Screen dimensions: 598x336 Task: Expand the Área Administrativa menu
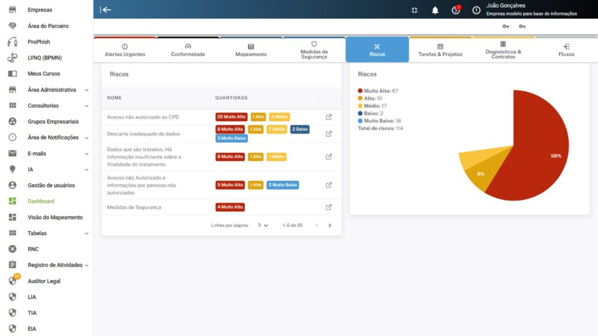[86, 90]
